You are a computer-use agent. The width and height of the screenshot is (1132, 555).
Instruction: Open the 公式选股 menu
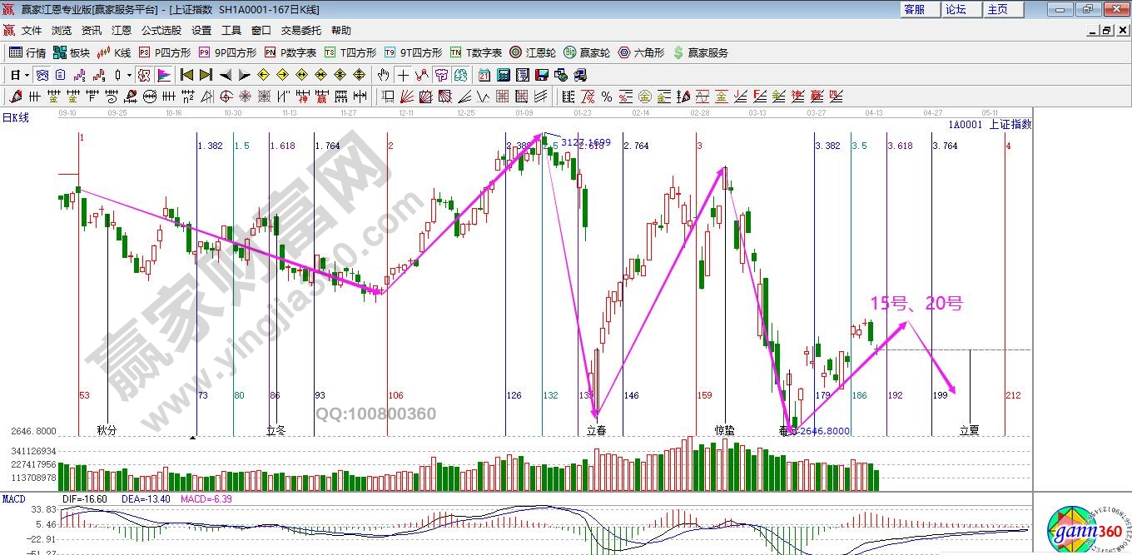(x=161, y=31)
